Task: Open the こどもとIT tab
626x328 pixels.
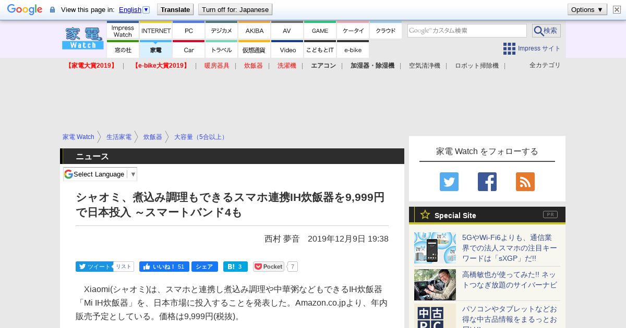Action: coord(320,49)
